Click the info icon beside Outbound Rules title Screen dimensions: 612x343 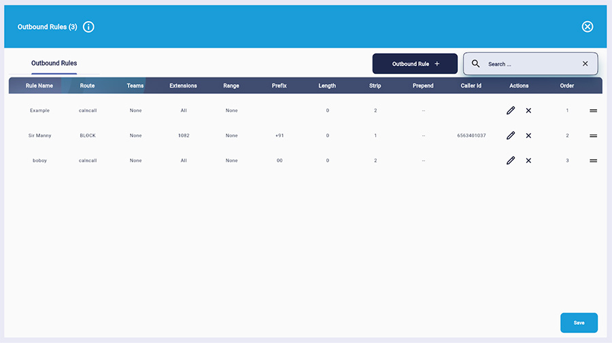(x=88, y=26)
